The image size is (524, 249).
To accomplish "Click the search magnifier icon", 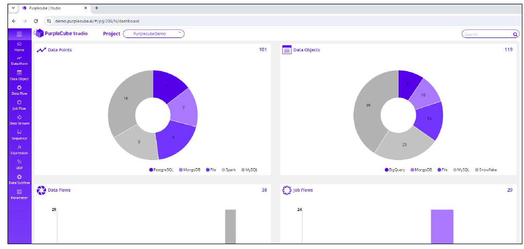I will (x=515, y=34).
